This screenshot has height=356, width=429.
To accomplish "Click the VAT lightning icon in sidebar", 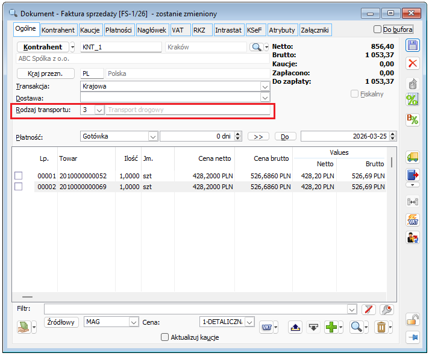I will point(413,220).
